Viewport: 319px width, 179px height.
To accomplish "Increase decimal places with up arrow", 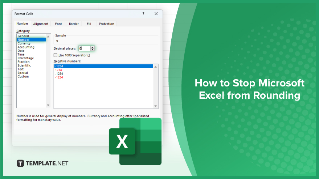I will pyautogui.click(x=93, y=47).
